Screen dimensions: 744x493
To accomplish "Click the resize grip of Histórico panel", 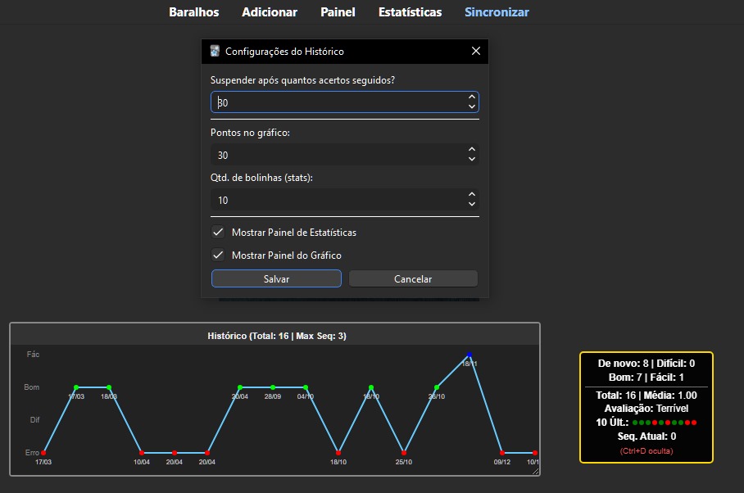I will coord(536,472).
